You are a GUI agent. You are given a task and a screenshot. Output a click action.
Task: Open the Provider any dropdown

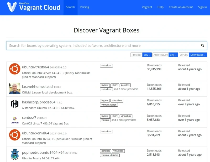tap(147, 55)
